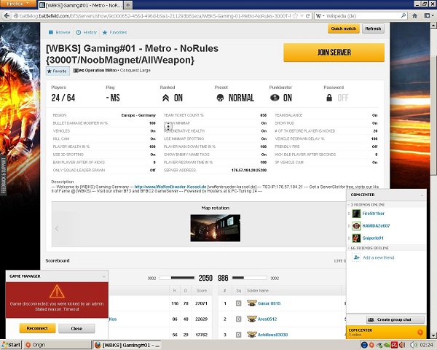Open the orange Firefox menu dropdown

coord(17,4)
